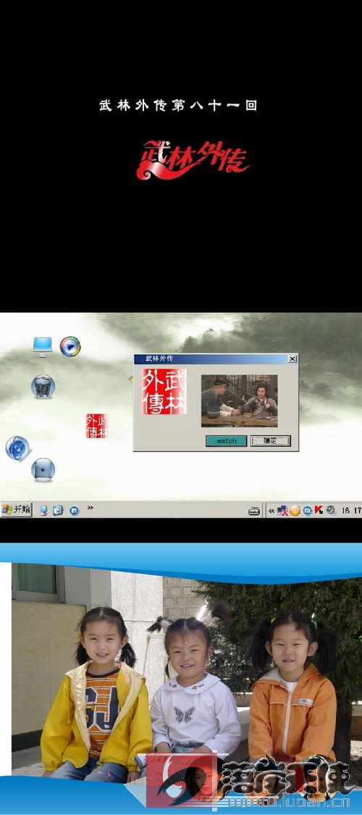Open the My Computer desktop icon
Viewport: 362px width, 815px height.
tap(43, 346)
